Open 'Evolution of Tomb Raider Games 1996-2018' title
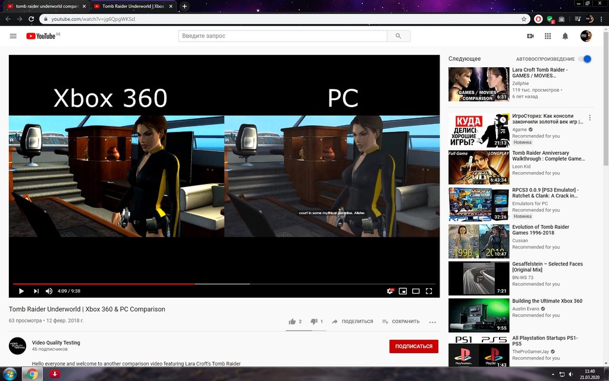Screen dimensions: 609x381 [541, 230]
